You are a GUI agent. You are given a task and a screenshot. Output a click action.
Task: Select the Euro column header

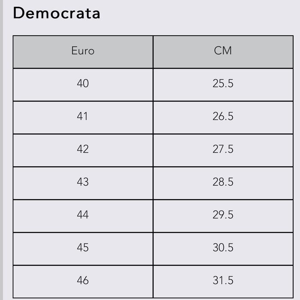tap(83, 51)
